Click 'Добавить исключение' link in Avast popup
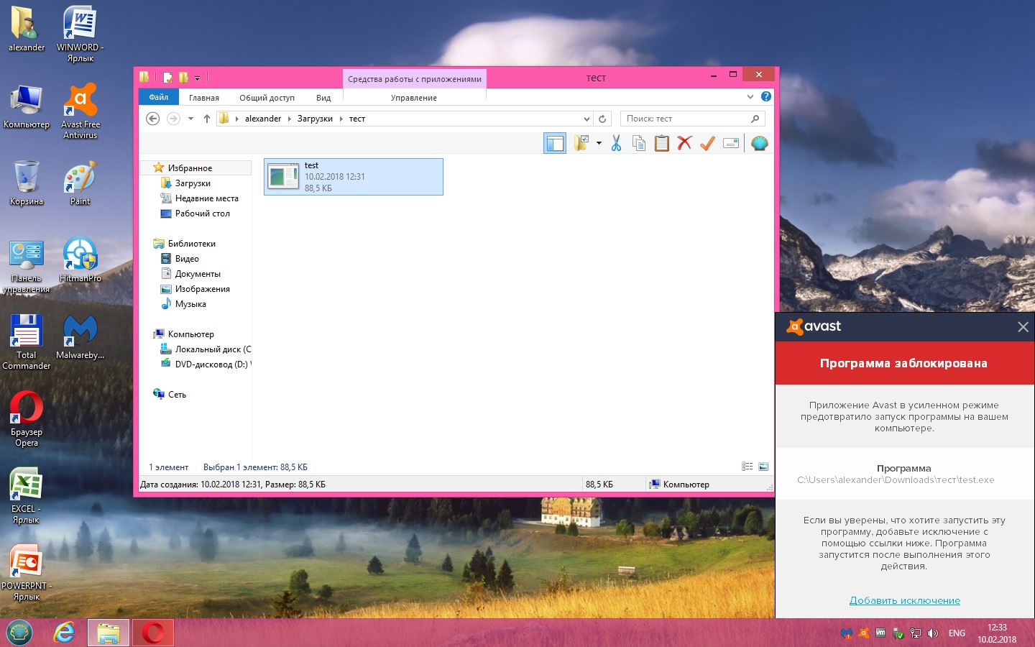Image resolution: width=1035 pixels, height=647 pixels. 905,600
